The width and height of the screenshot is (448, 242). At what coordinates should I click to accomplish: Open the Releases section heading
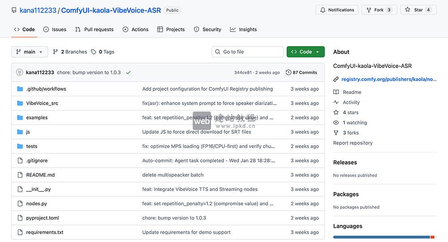click(x=345, y=162)
